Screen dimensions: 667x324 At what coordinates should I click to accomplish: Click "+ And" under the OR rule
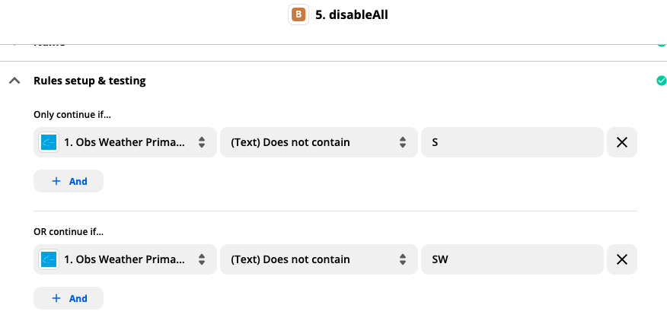point(69,298)
